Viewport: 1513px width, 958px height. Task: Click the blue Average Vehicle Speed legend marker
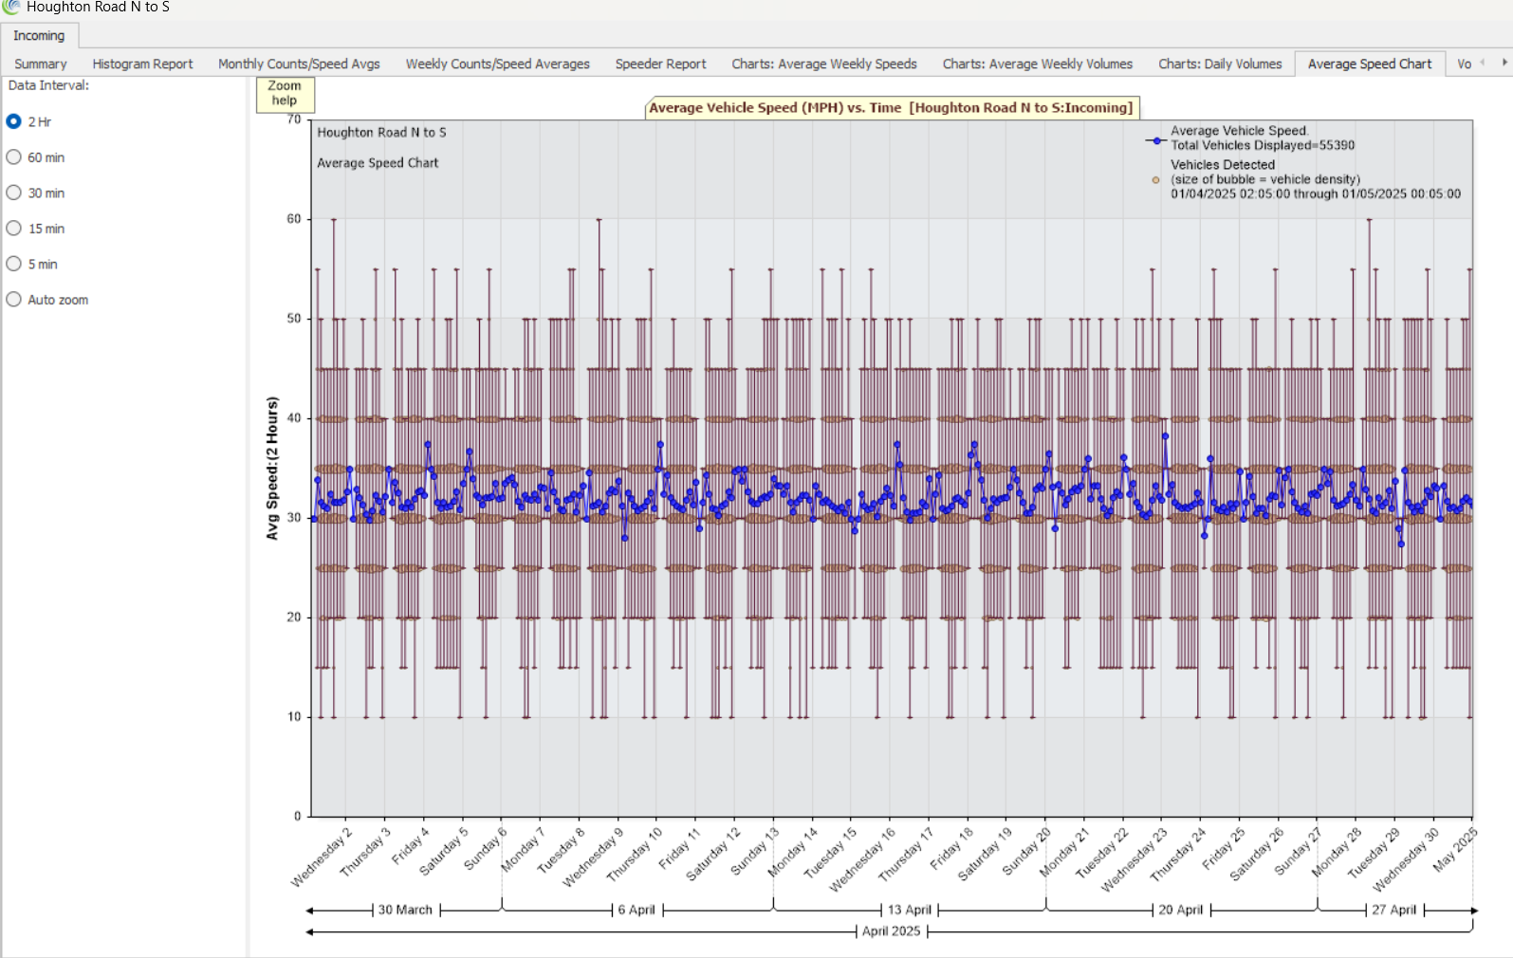[x=1155, y=140]
